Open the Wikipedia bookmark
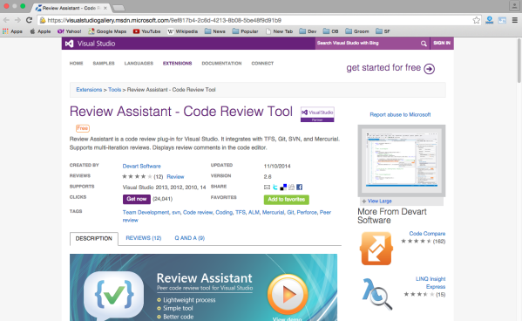Screen dimensions: 522x321 [182, 31]
